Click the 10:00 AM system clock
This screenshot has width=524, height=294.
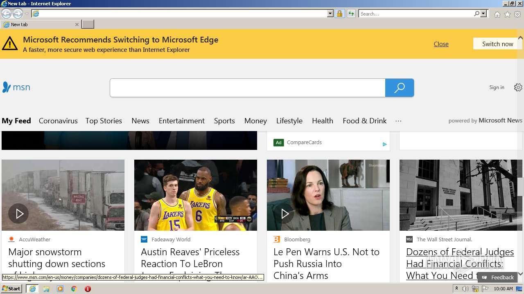tap(503, 289)
